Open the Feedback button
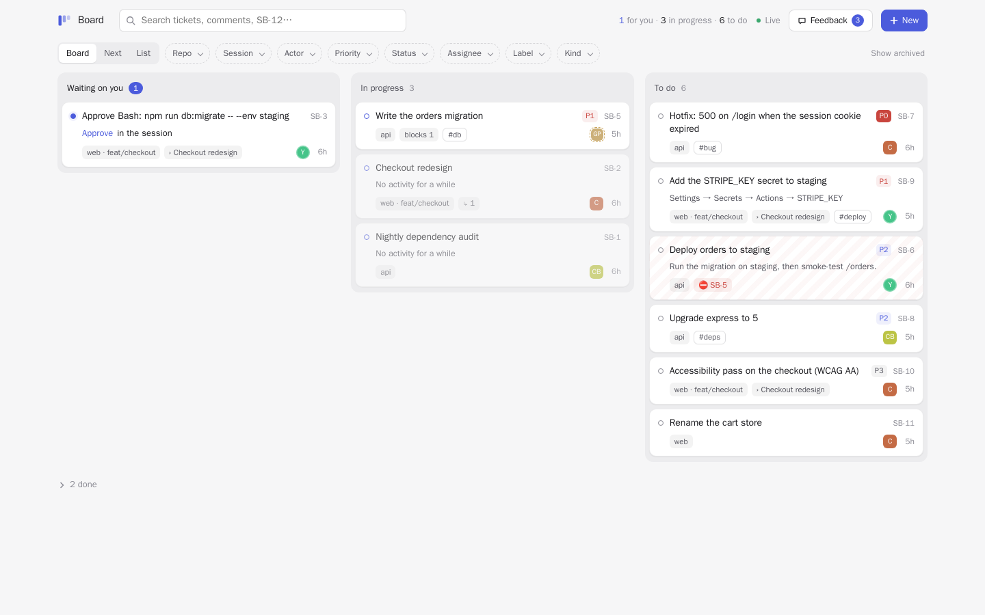Viewport: 985px width, 615px height. coord(830,20)
